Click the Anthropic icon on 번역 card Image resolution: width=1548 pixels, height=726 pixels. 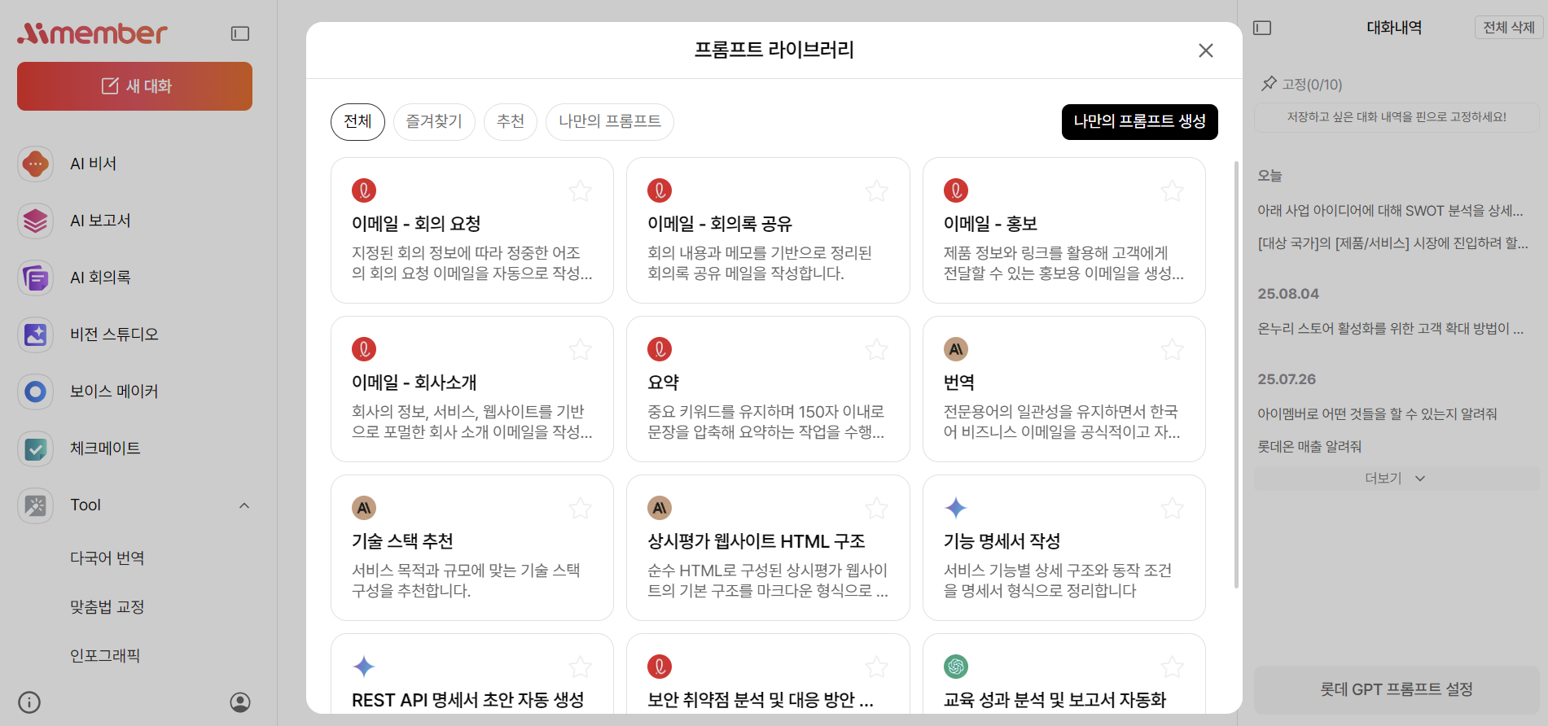pos(955,349)
